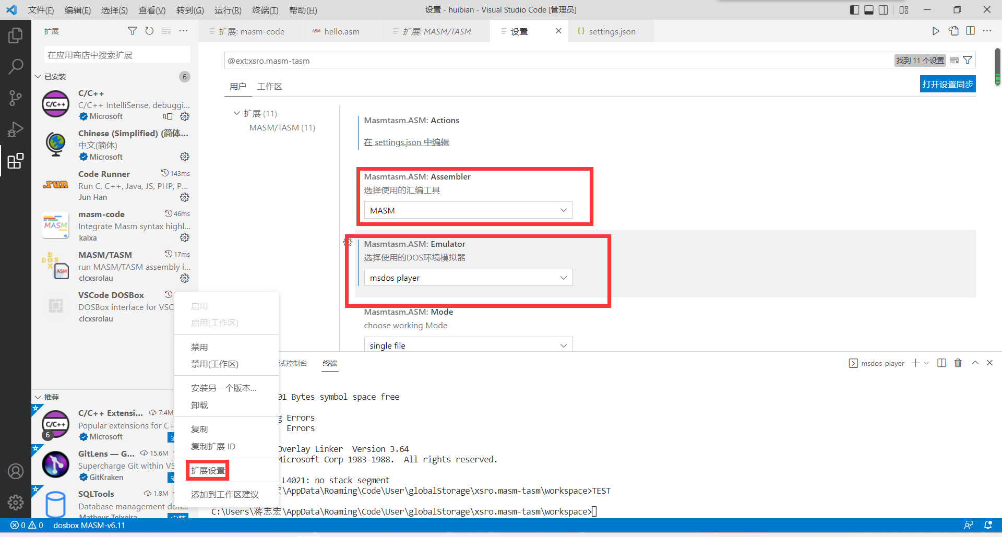The width and height of the screenshot is (1002, 537).
Task: Open Assembler dropdown showing MASM
Action: click(x=468, y=210)
